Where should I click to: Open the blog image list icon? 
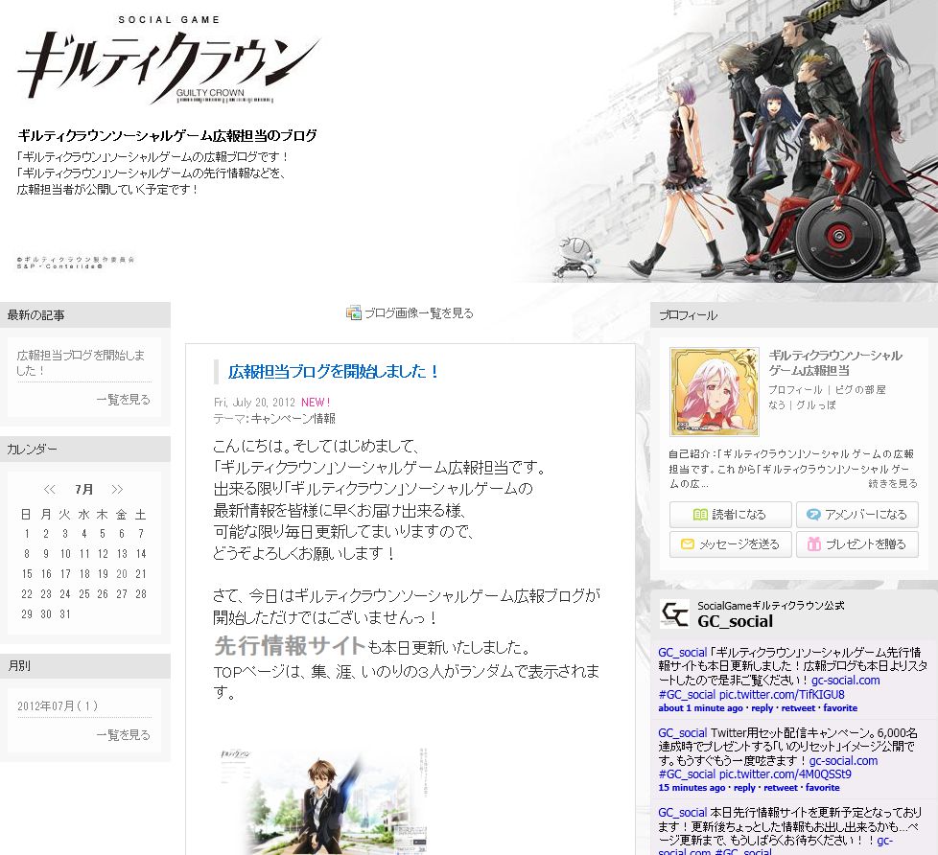354,312
